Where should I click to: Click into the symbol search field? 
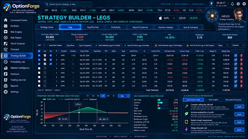tap(68, 4)
